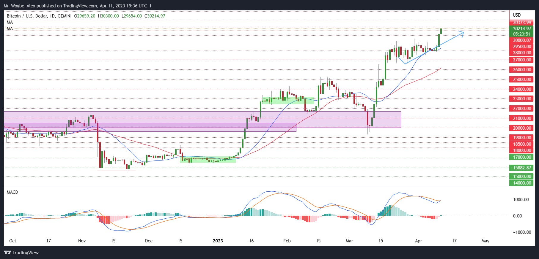Click the Feb label on the time axis

(287, 241)
